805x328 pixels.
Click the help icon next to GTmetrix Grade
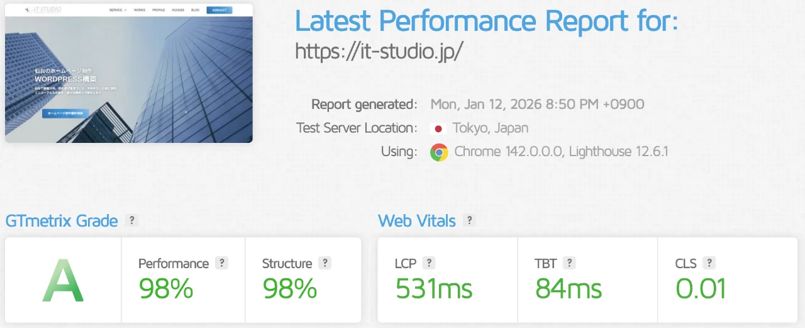tap(131, 220)
